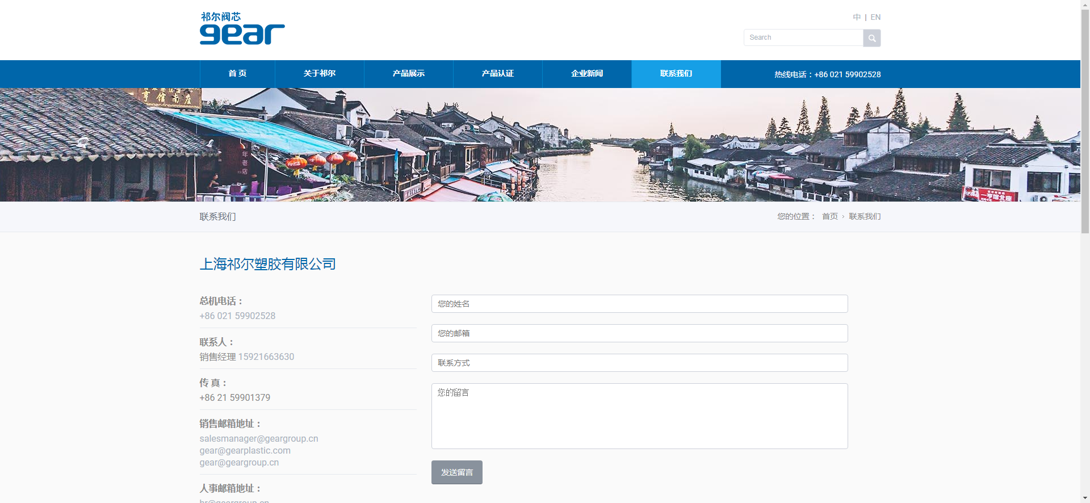This screenshot has height=503, width=1090.
Task: Click the page vertical scrollbar thumb
Action: click(x=1085, y=119)
